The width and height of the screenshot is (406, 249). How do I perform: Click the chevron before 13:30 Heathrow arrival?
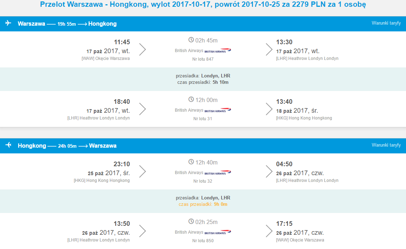[269, 50]
